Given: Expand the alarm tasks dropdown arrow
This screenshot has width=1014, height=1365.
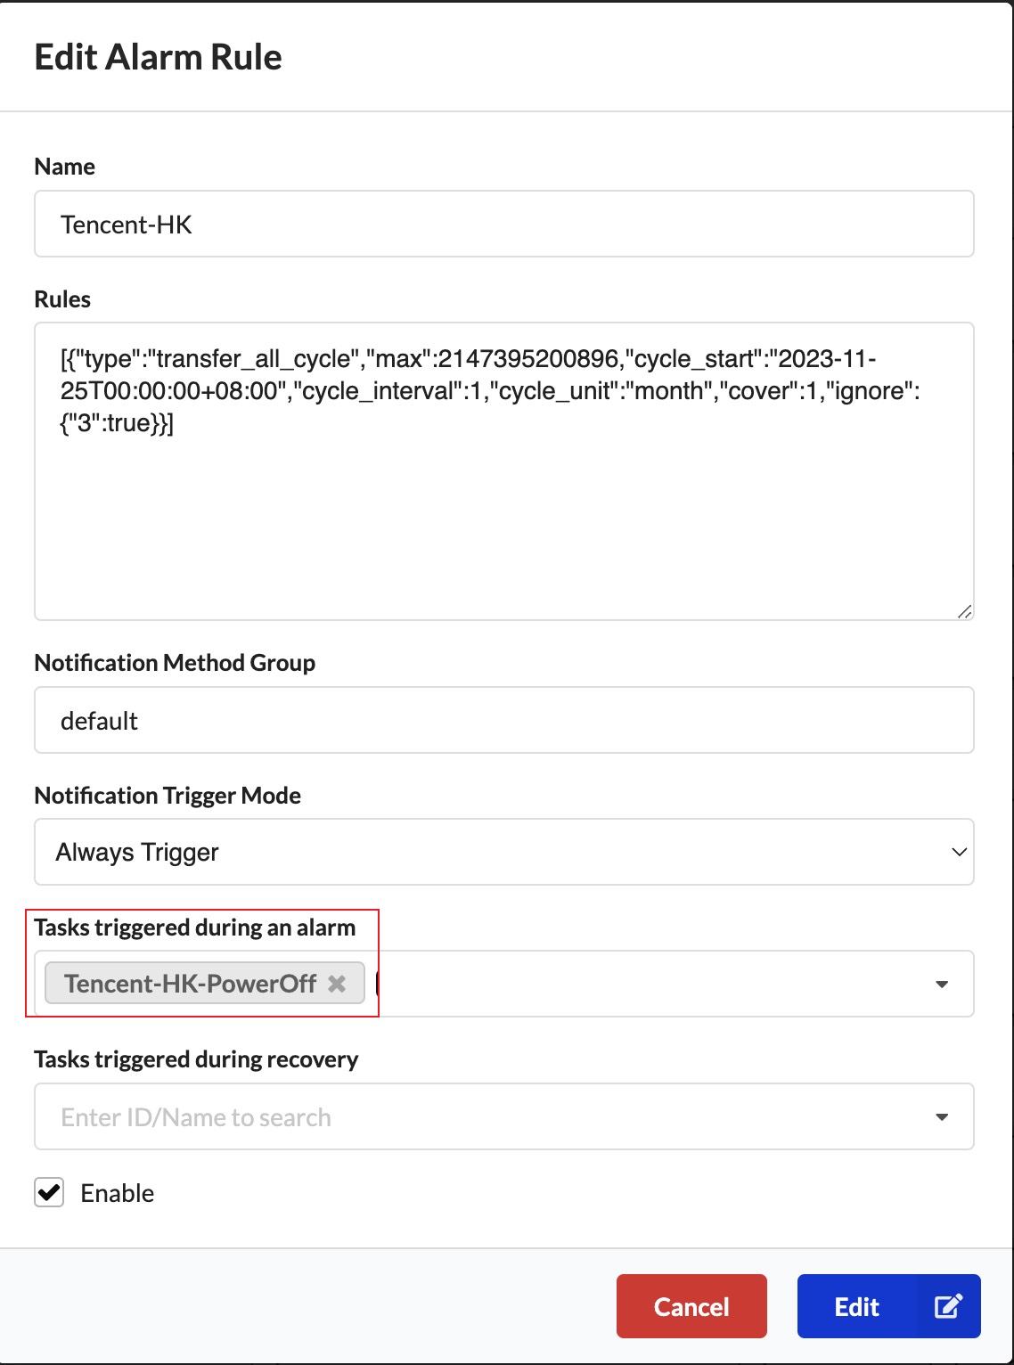Looking at the screenshot, I should tap(942, 985).
